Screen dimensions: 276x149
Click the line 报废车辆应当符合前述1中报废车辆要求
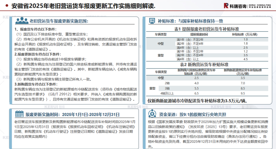point(51,59)
